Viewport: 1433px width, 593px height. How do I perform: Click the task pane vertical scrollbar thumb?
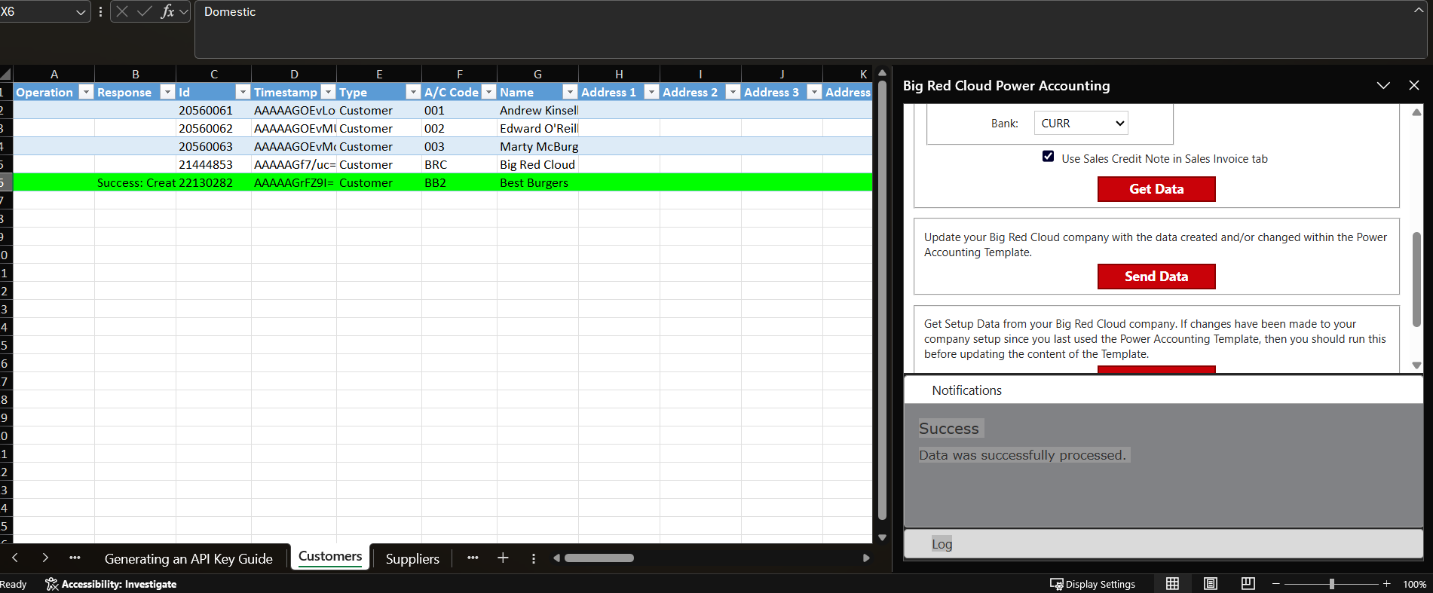tap(1416, 280)
